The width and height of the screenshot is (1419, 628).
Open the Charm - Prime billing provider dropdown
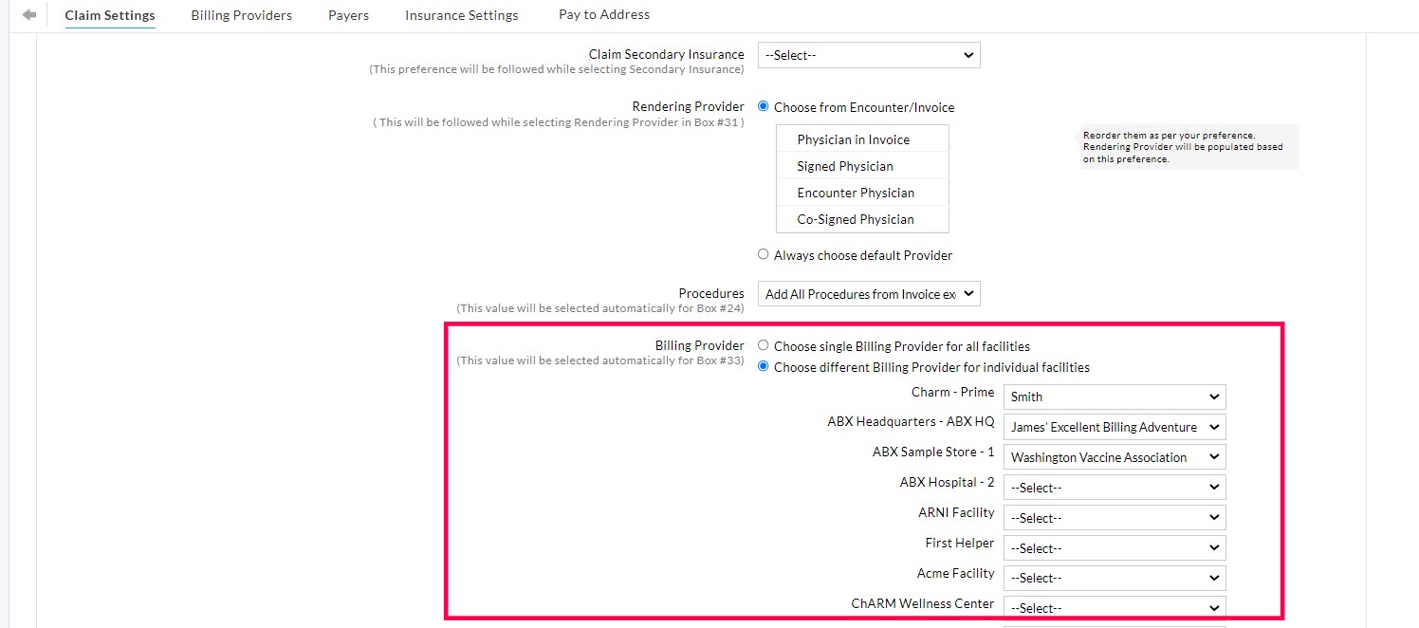1114,397
